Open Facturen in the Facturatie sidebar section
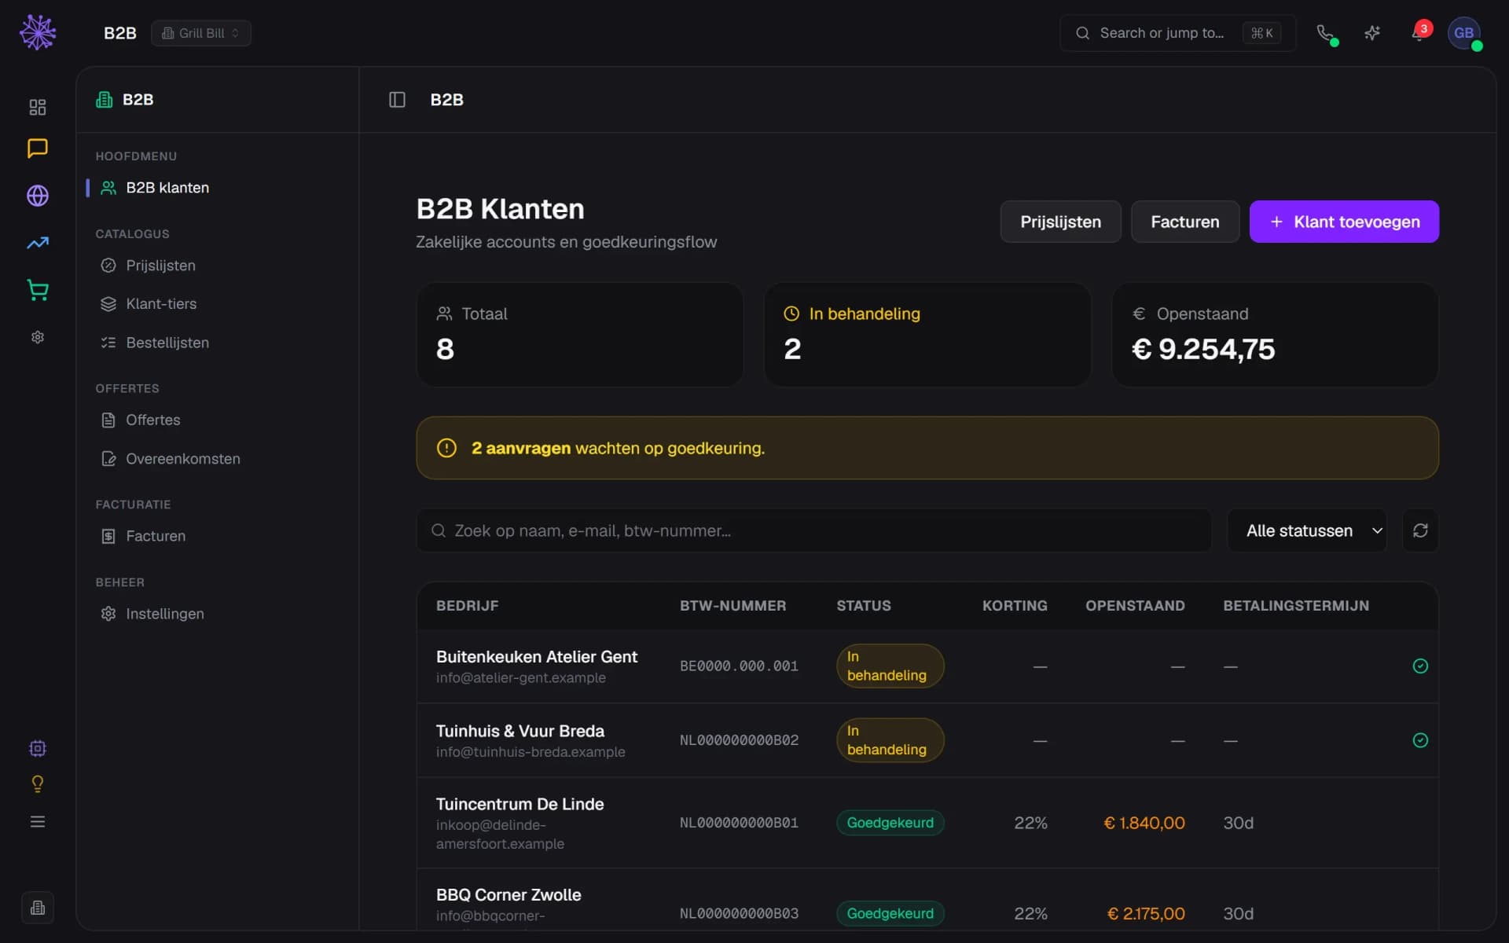Screen dimensions: 1509x943 (x=217, y=536)
